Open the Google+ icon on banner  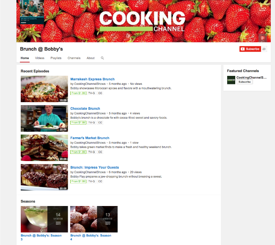tap(263, 38)
